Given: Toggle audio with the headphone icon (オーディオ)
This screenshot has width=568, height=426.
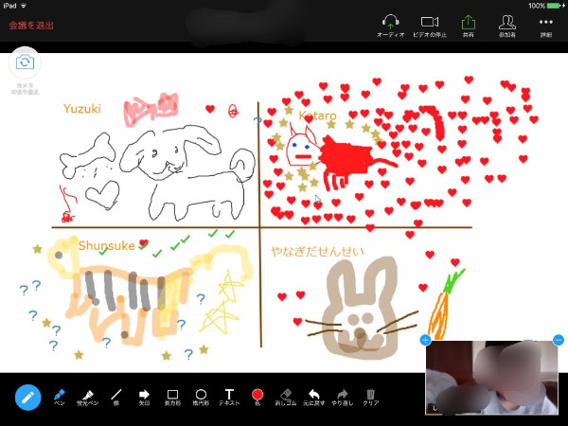Looking at the screenshot, I should click(390, 24).
